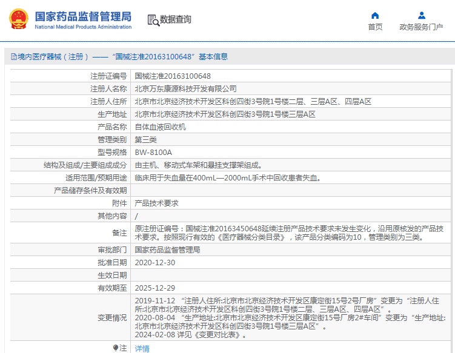Select model value BW-8100A

pos(153,153)
